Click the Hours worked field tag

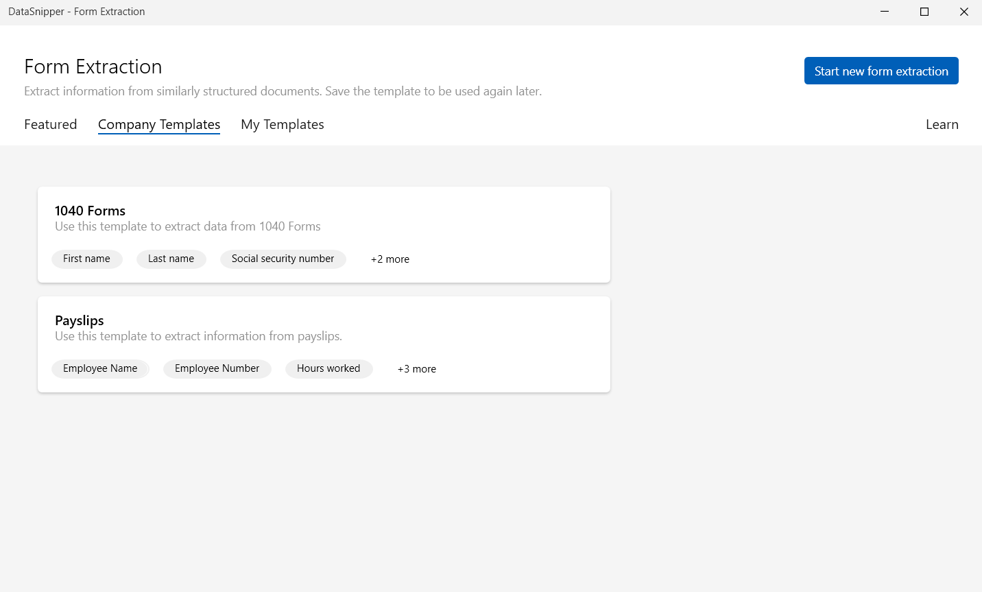tap(328, 368)
